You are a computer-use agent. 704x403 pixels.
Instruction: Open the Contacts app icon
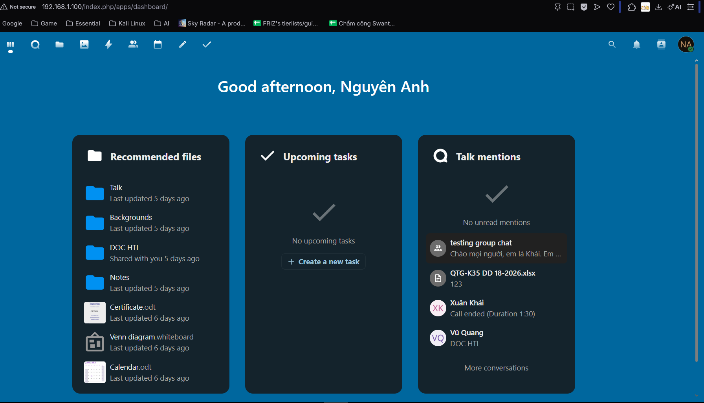tap(134, 45)
